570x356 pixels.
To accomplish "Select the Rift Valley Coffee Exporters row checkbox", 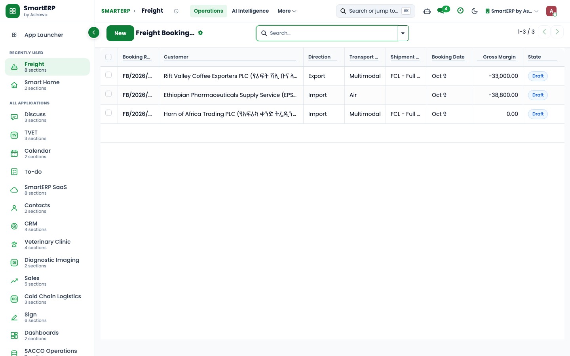I will click(x=108, y=75).
